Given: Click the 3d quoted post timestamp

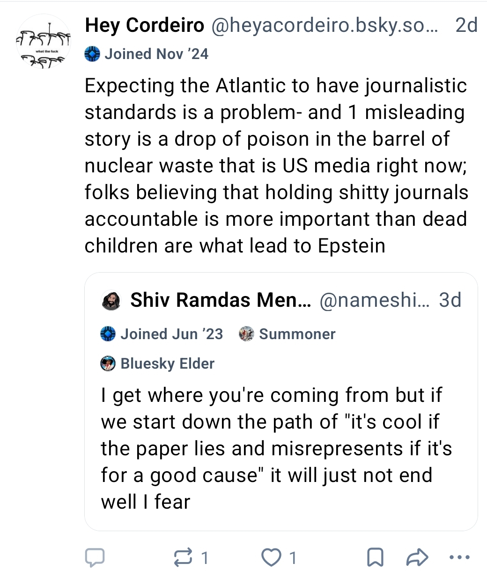Looking at the screenshot, I should [x=450, y=300].
